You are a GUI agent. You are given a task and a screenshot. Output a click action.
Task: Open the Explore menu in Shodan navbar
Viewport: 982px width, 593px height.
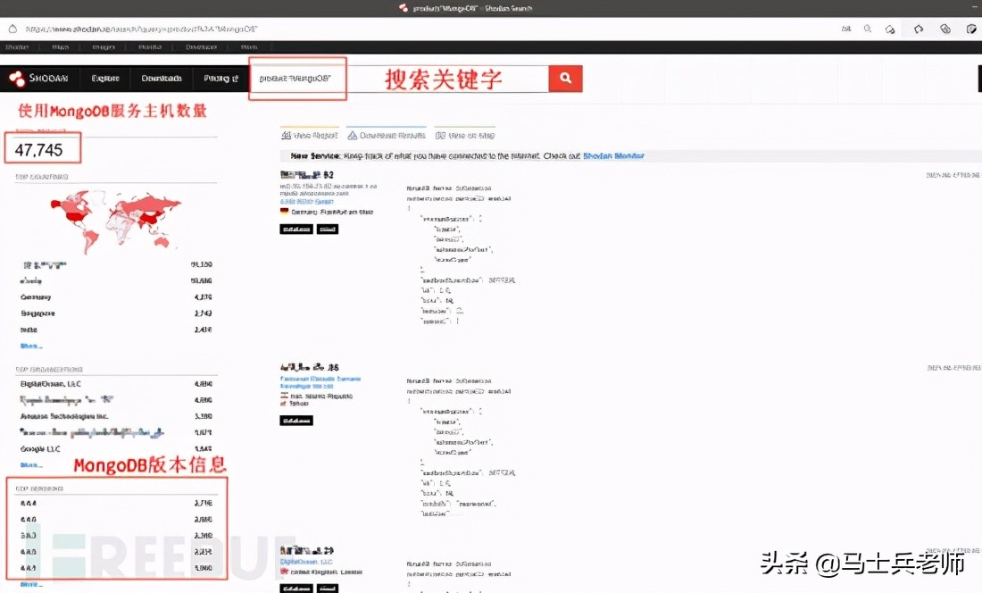tap(104, 78)
